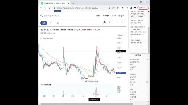Screen dimensions: 188x105
Task: Go back using browser back arrow
Action: click(x=41, y=8)
